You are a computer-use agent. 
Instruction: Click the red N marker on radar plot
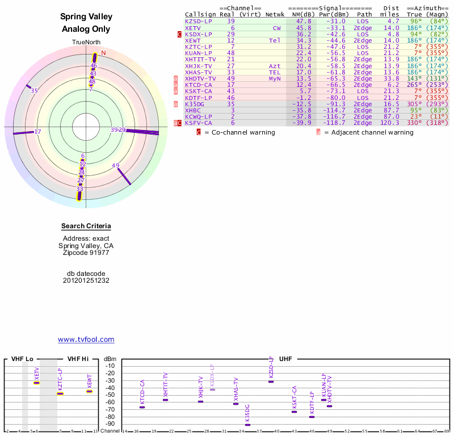(103, 53)
